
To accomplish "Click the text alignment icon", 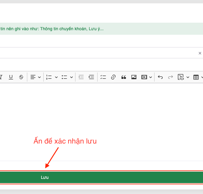I will click(33, 77).
